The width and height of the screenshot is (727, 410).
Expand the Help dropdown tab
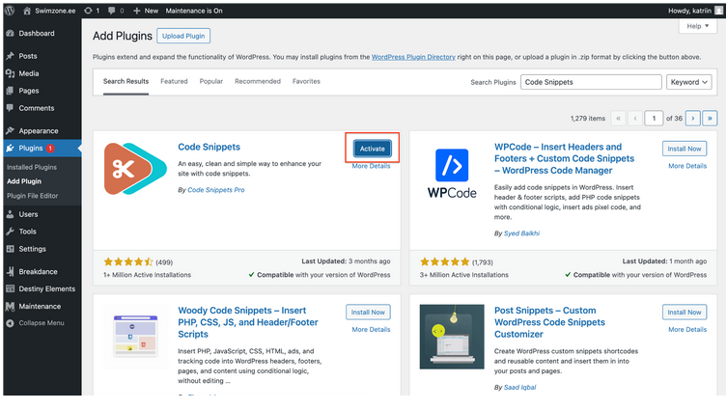click(697, 26)
